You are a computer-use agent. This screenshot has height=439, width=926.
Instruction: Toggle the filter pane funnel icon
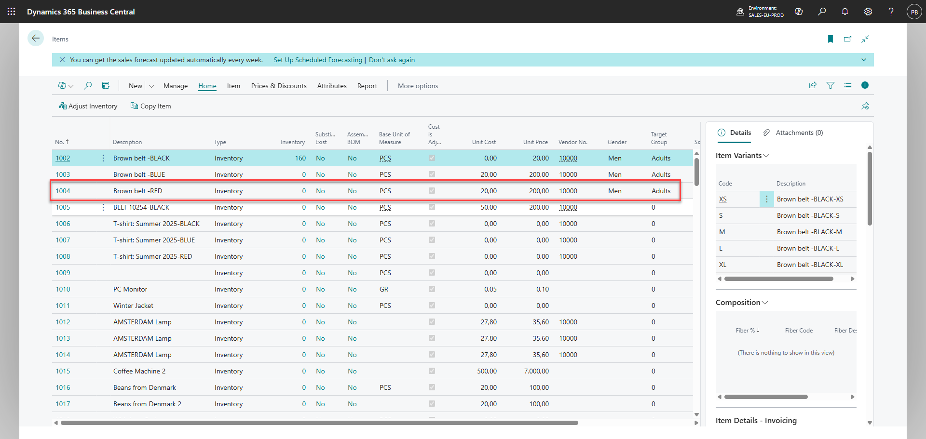coord(831,85)
